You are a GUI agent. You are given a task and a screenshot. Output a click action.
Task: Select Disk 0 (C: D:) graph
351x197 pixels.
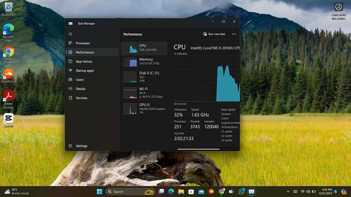(144, 77)
